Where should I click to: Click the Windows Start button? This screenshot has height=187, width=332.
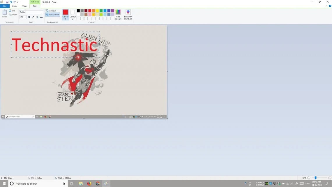(x=4, y=183)
